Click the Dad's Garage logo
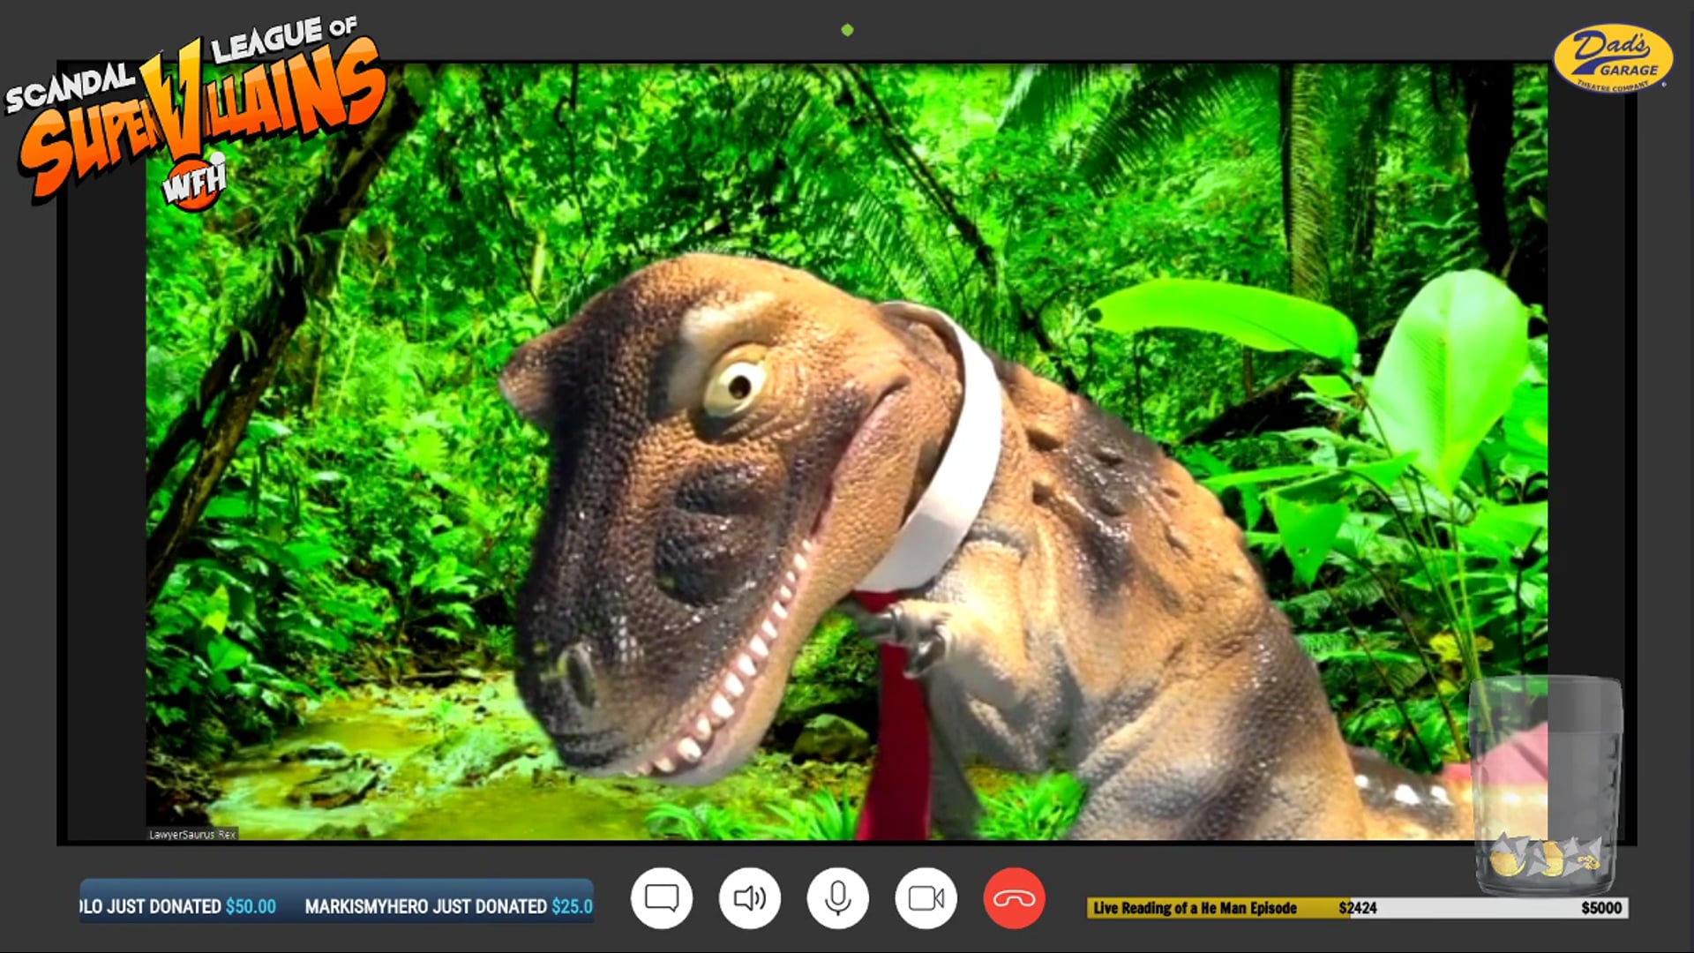This screenshot has height=953, width=1694. (x=1613, y=58)
